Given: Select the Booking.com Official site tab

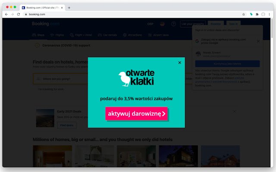Looking at the screenshot, I should 42,8.
